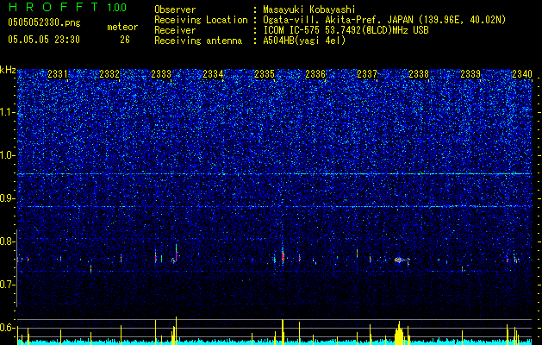The width and height of the screenshot is (542, 345).
Task: Click the 2335 time marker
Action: (x=265, y=73)
